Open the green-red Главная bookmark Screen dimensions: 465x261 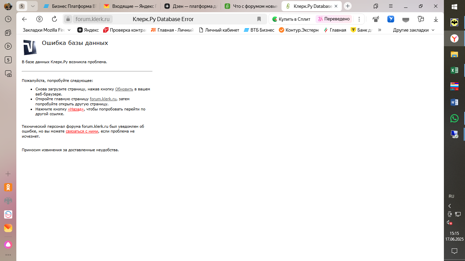coord(335,30)
